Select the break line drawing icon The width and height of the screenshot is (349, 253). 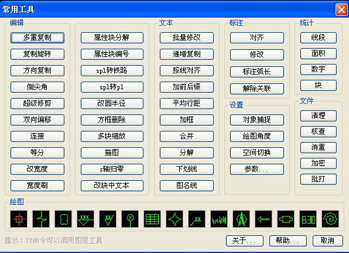point(41,219)
